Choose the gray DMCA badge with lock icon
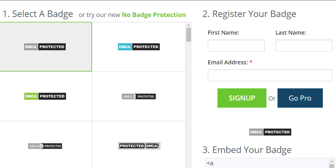336x168 pixels. [45, 146]
